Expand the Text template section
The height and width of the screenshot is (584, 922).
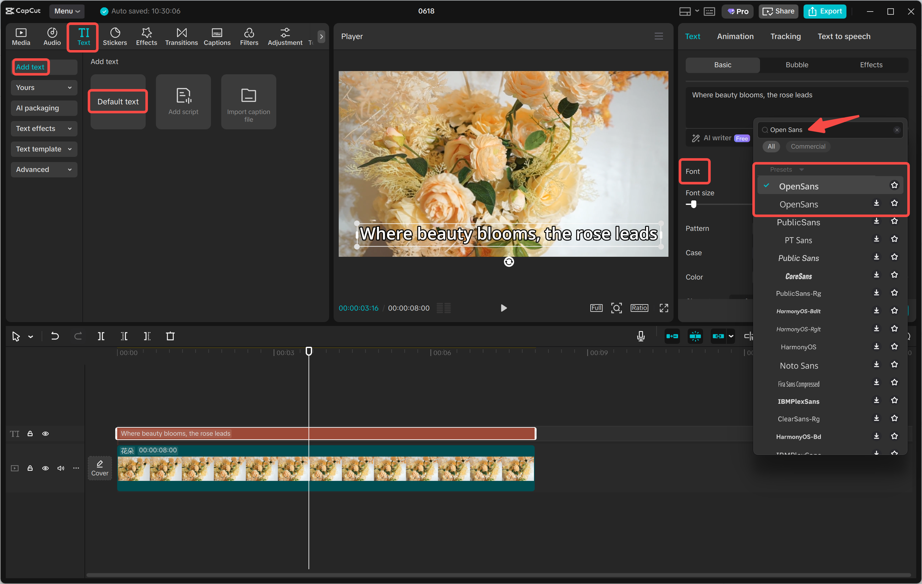(x=44, y=149)
